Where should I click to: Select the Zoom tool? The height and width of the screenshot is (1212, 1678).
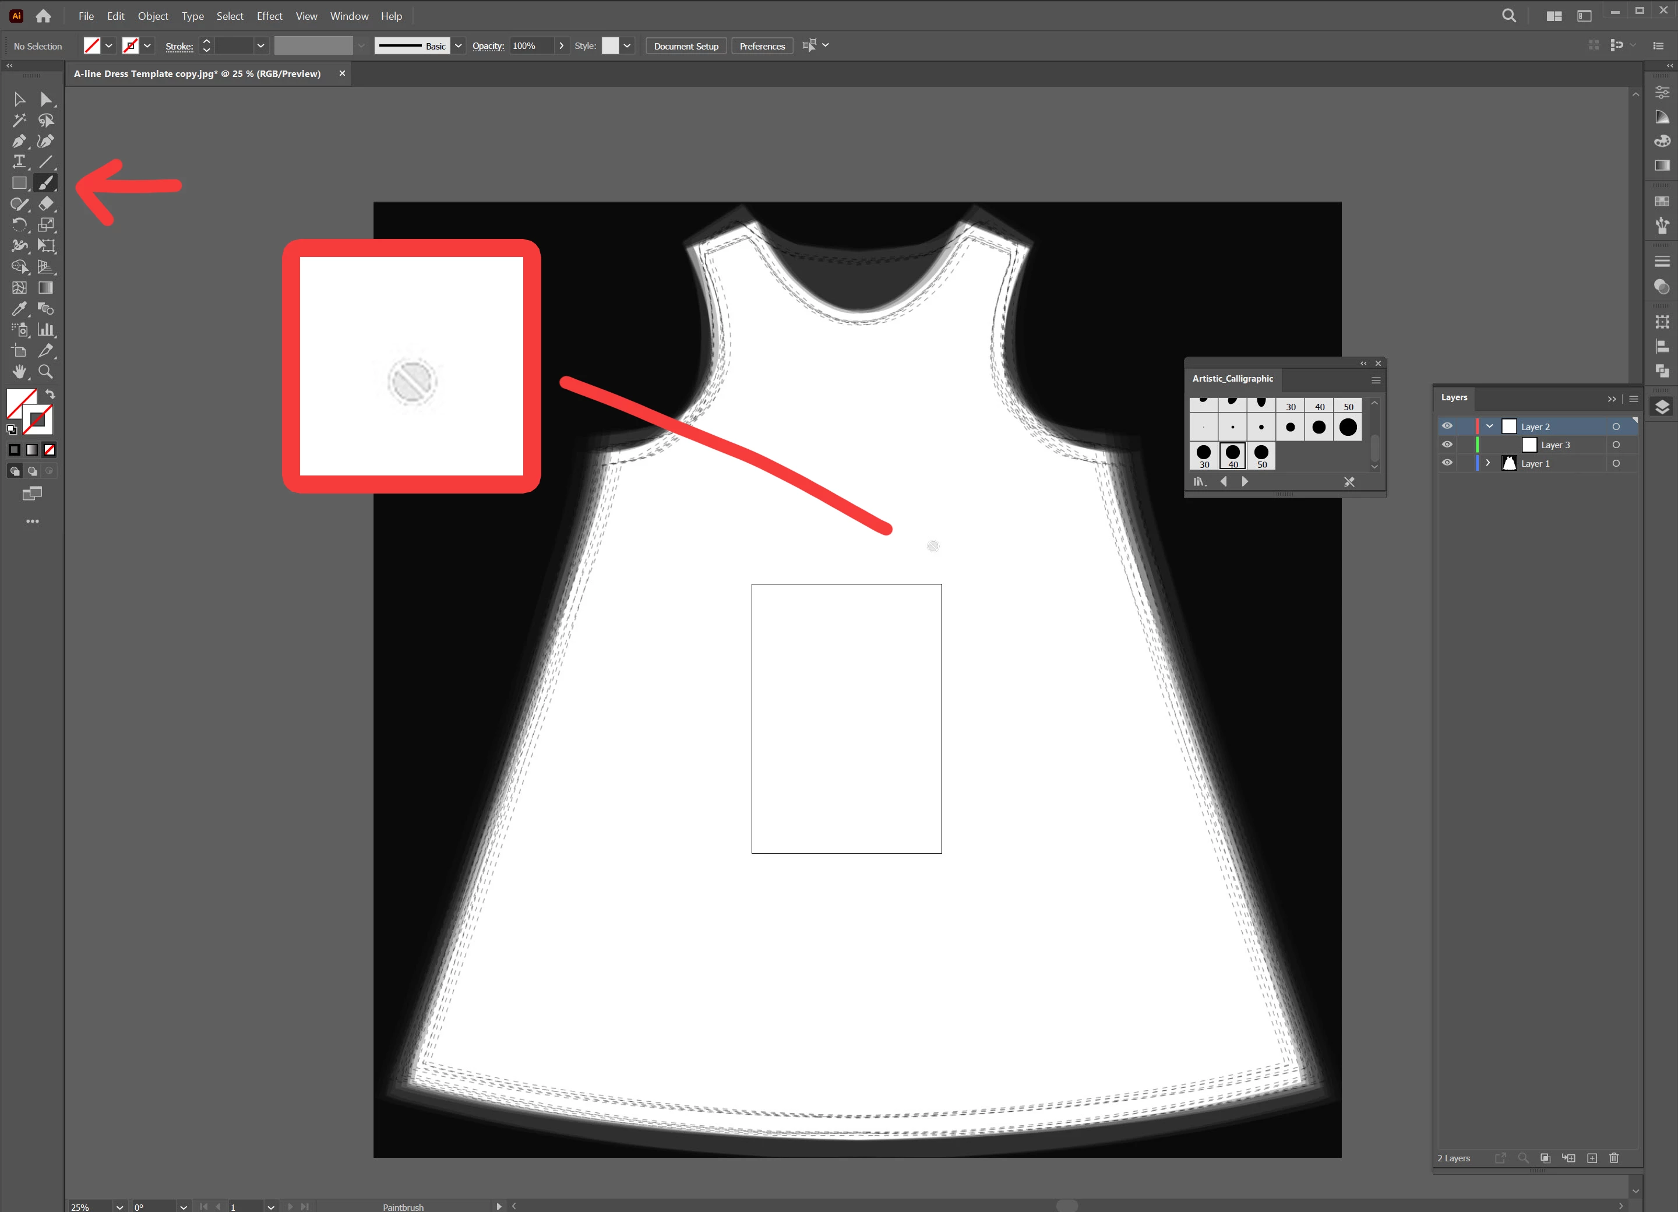46,371
